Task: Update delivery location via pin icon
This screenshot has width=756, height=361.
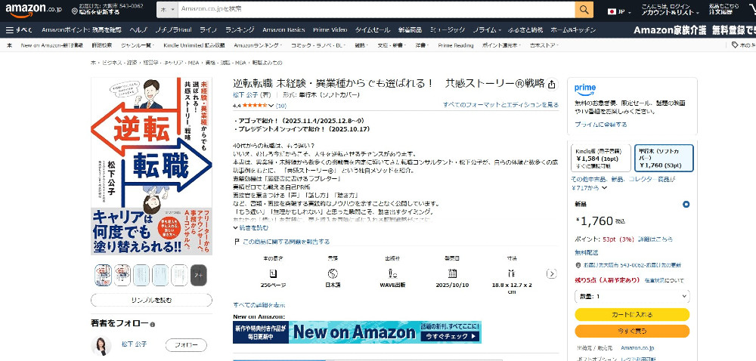Action: pos(74,10)
